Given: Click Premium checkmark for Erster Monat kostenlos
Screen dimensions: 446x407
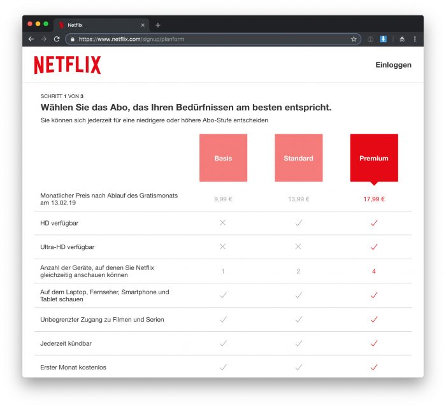Looking at the screenshot, I should (374, 367).
